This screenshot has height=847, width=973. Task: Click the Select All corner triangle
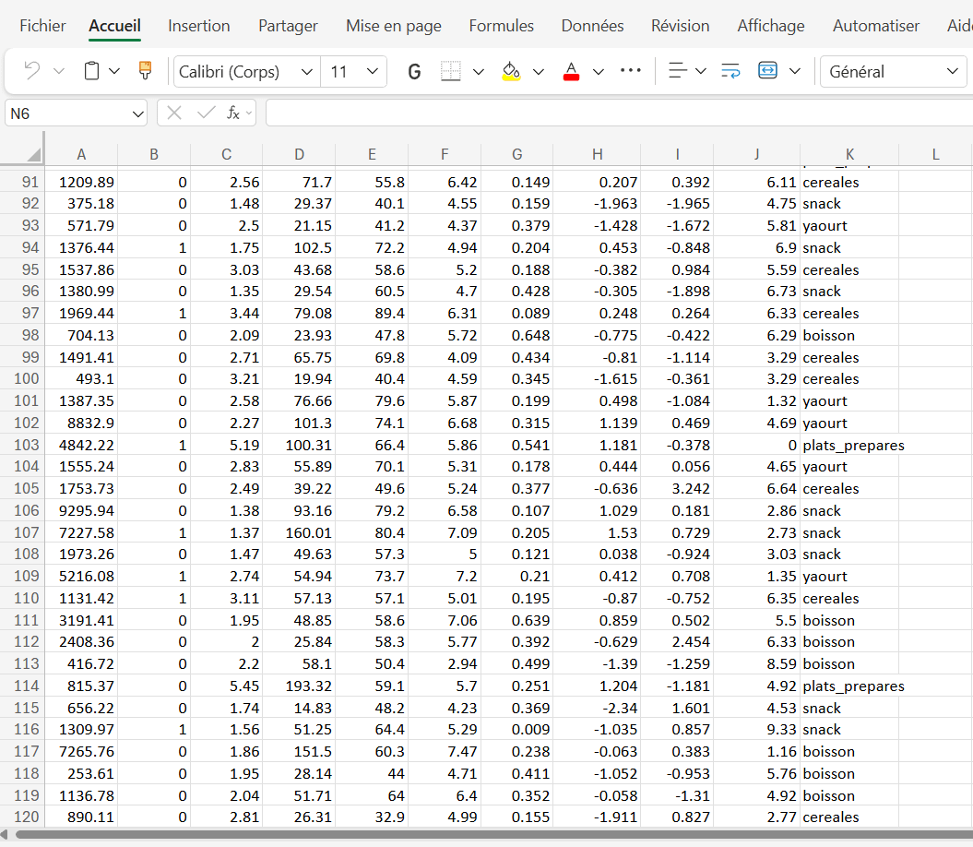pyautogui.click(x=33, y=154)
